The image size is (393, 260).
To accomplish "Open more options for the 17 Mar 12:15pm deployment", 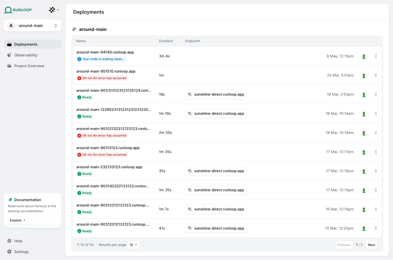I will tap(376, 190).
